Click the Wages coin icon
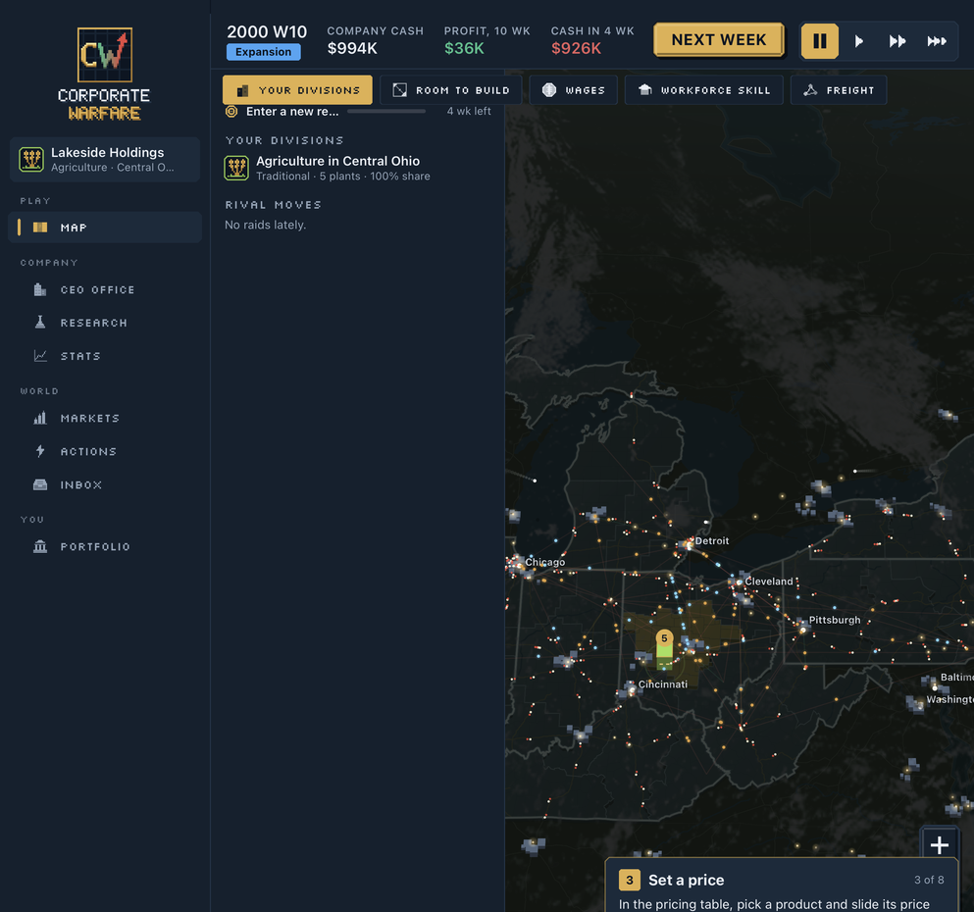The height and width of the screenshot is (912, 974). click(x=549, y=90)
